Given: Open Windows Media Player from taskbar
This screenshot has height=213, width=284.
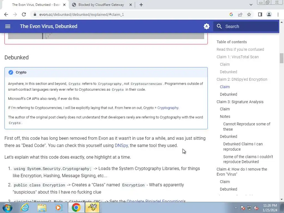Looking at the screenshot, I should (58, 207).
